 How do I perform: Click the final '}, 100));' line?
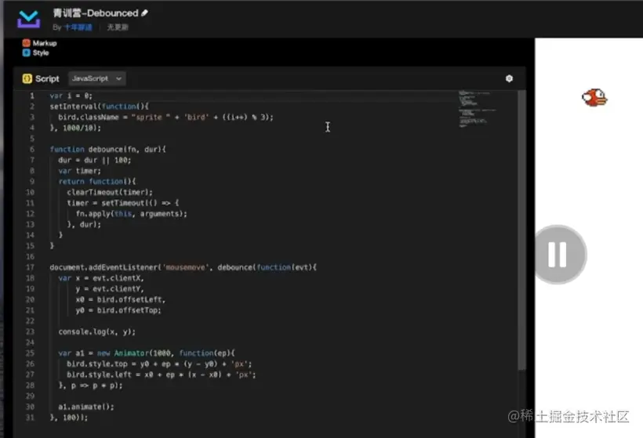click(69, 418)
